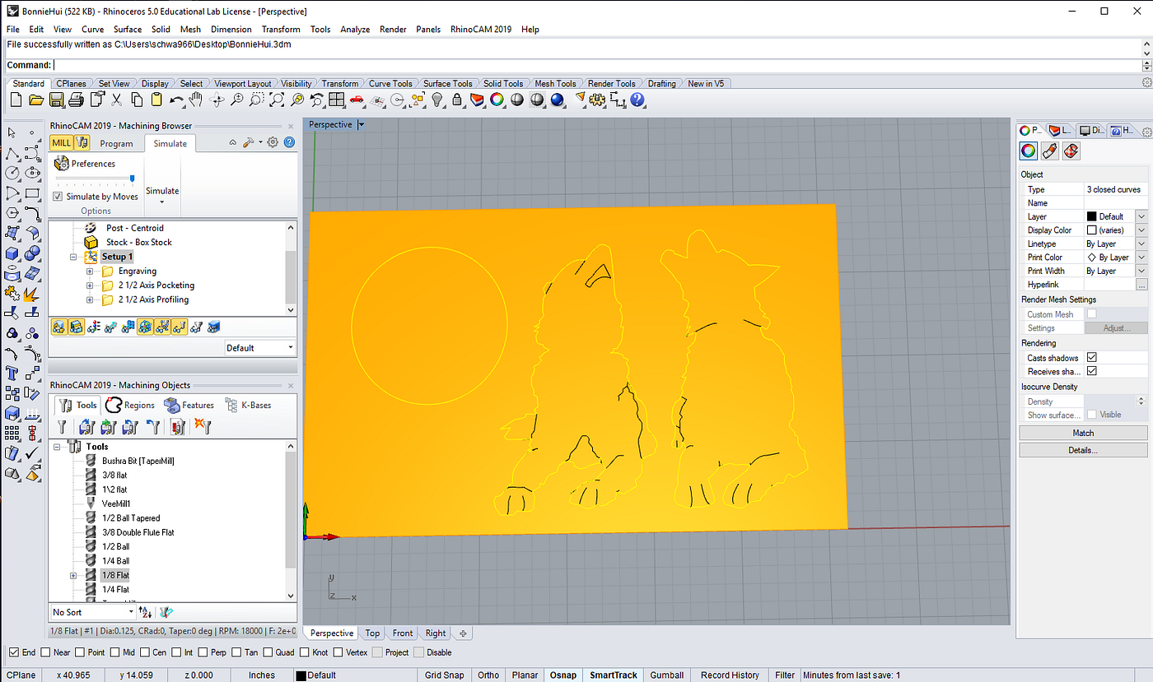This screenshot has width=1153, height=682.
Task: Click the Machining Browser gear settings icon
Action: (273, 142)
